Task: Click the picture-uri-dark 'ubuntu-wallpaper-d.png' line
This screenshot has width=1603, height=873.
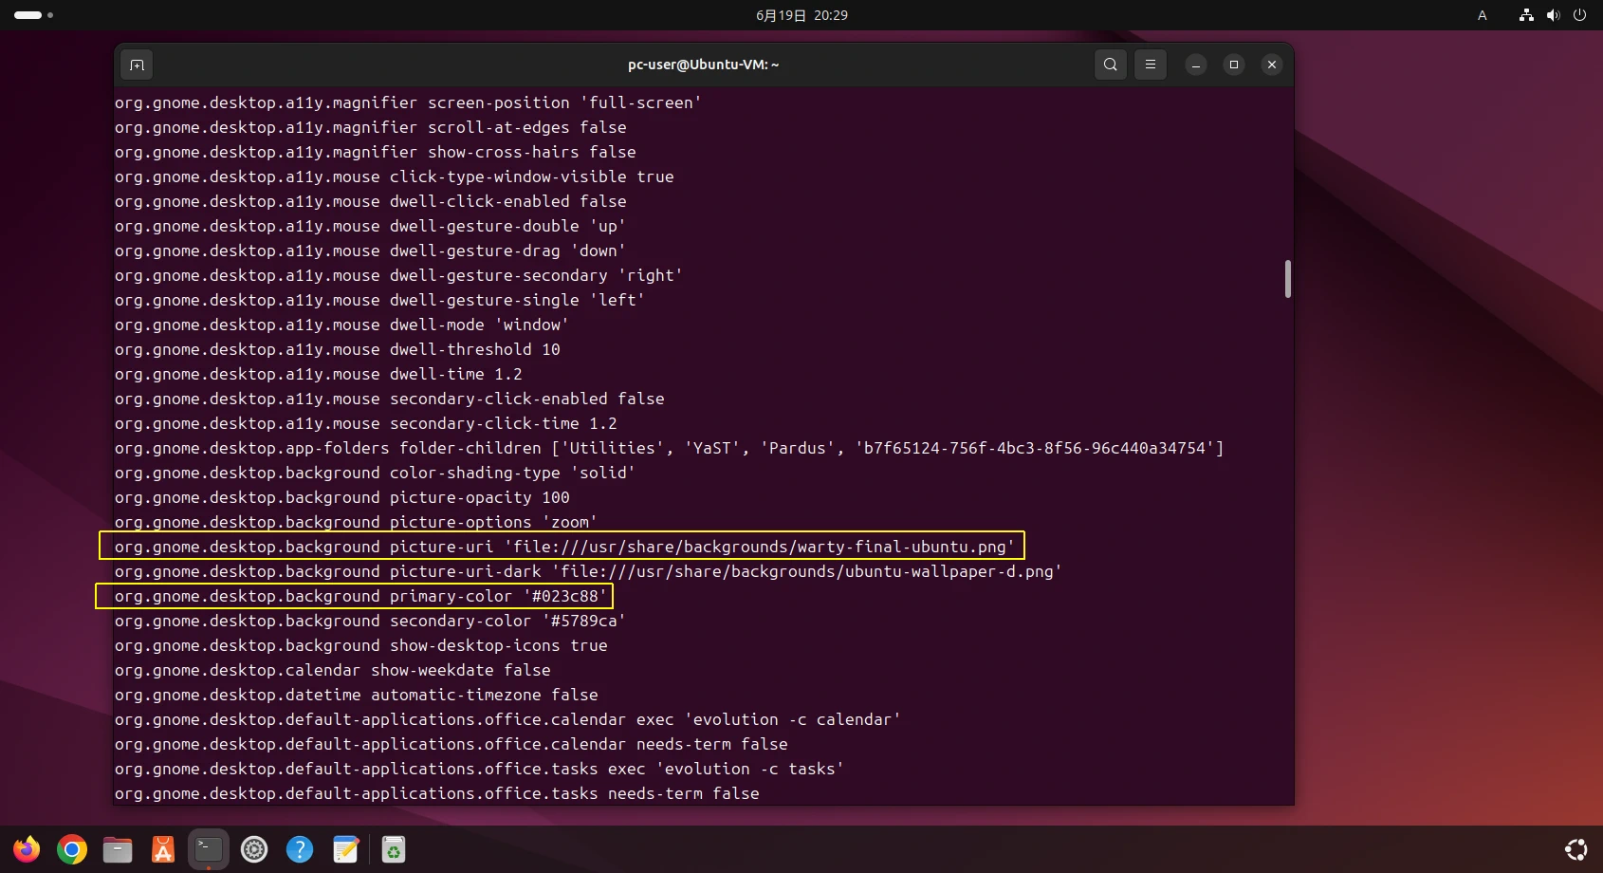Action: 588,571
